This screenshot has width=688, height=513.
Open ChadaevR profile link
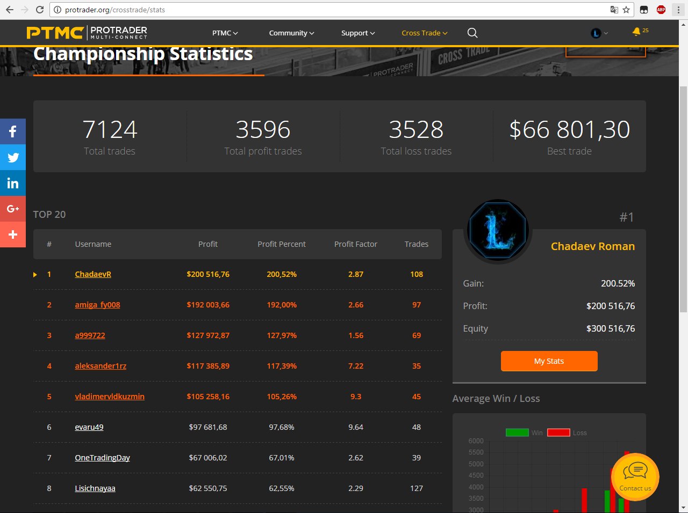point(93,274)
